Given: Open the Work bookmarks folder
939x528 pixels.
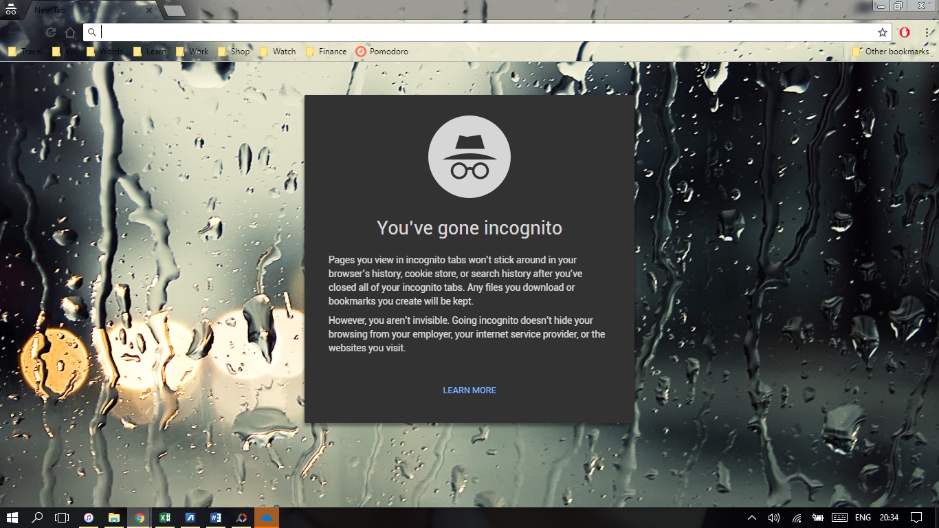Looking at the screenshot, I should pyautogui.click(x=192, y=52).
